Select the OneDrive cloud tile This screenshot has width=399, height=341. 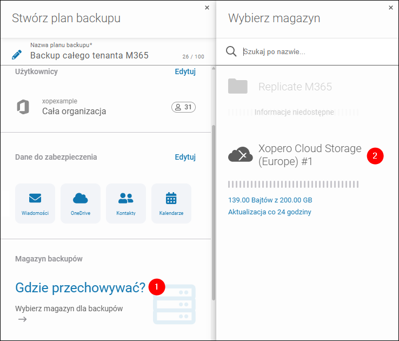[x=81, y=204]
